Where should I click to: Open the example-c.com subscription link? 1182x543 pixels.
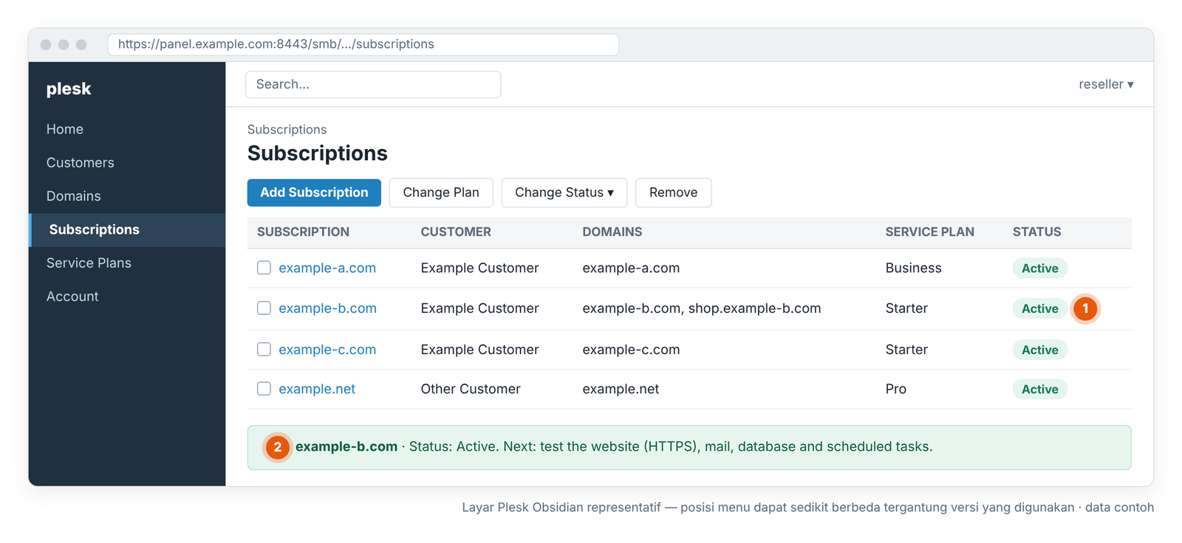tap(327, 350)
